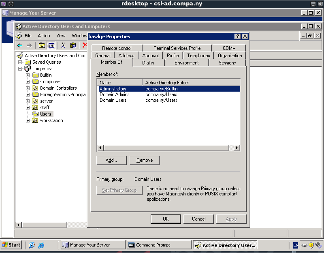The image size is (324, 253).
Task: Expand the staff organizational unit
Action: (x=28, y=108)
